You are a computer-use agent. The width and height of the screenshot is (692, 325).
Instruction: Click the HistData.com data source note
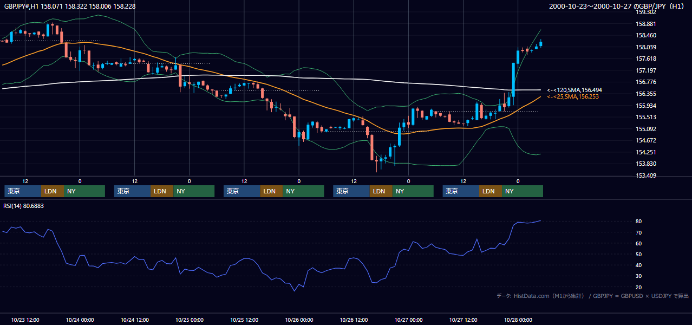(593, 296)
